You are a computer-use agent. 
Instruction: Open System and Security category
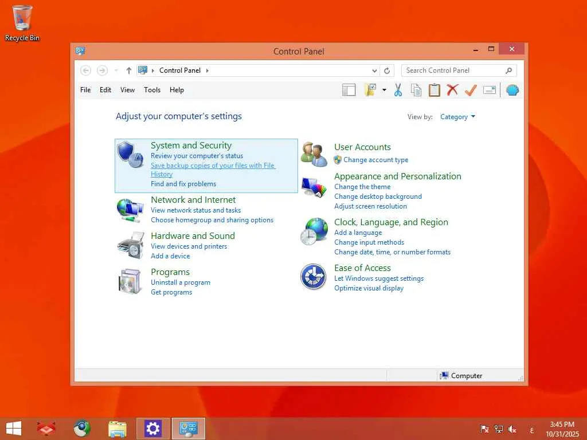point(191,145)
